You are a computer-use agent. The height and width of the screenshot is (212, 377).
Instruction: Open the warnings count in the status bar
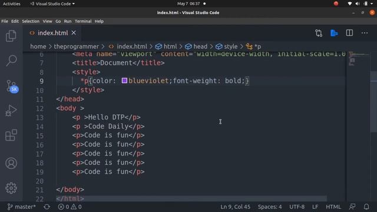tap(77, 207)
